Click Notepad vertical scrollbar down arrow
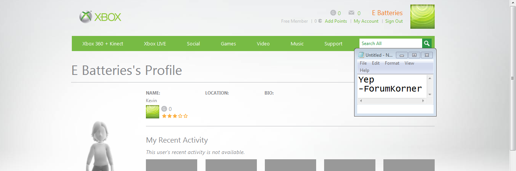This screenshot has height=171, width=516. coord(430,95)
